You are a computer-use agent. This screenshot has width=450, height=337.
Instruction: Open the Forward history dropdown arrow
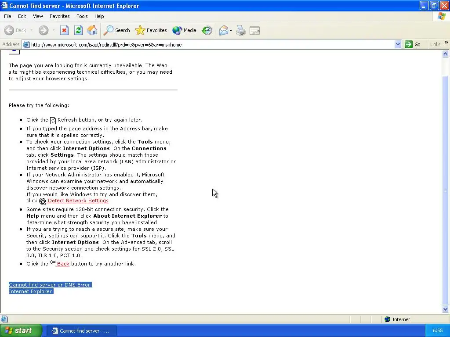click(54, 30)
